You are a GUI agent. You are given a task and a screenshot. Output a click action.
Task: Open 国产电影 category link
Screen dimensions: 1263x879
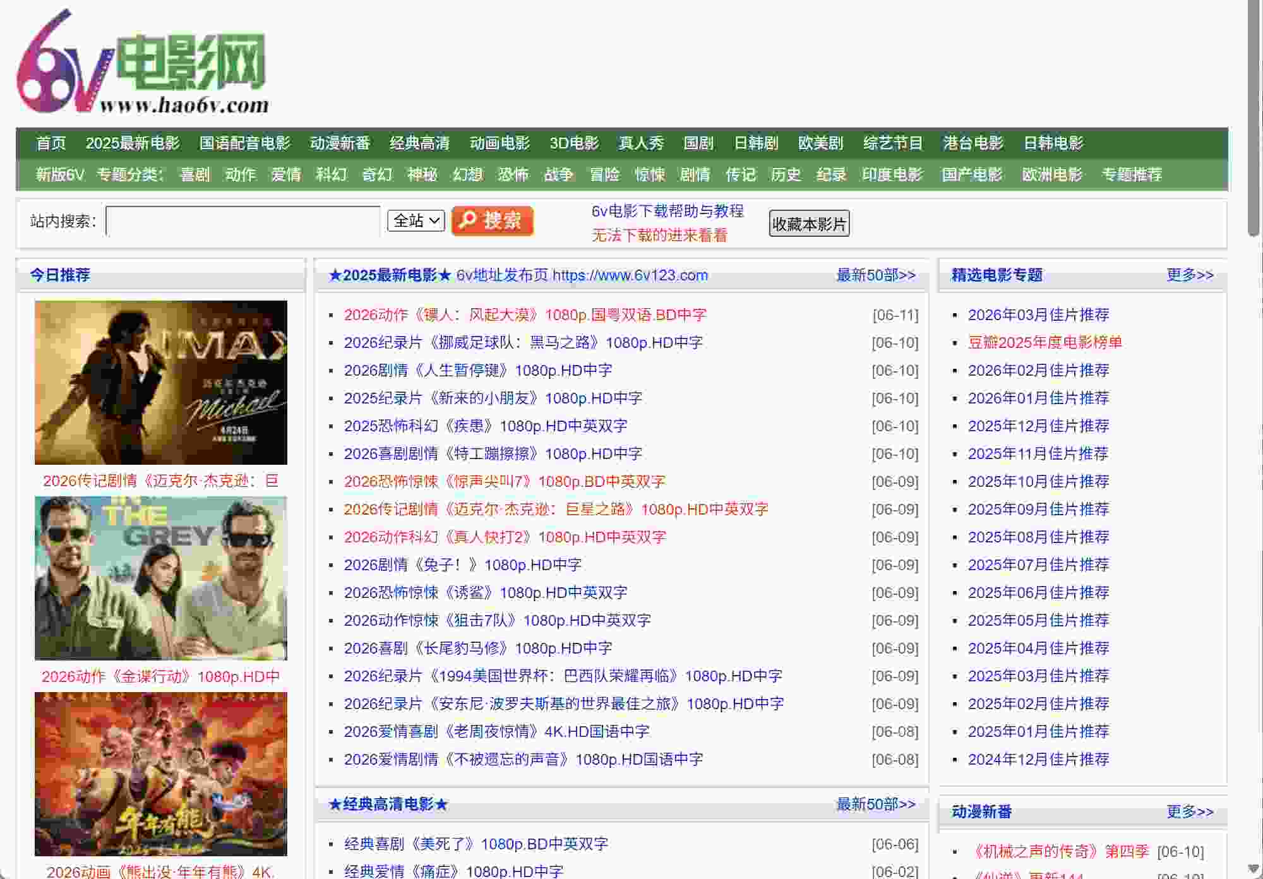point(972,174)
